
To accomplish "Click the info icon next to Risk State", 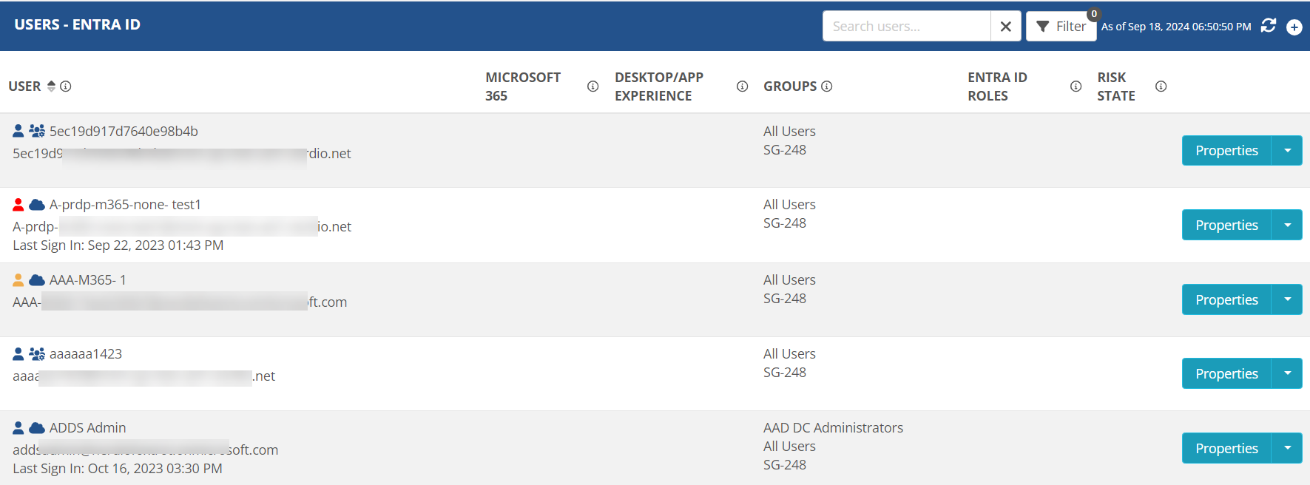I will tap(1161, 87).
